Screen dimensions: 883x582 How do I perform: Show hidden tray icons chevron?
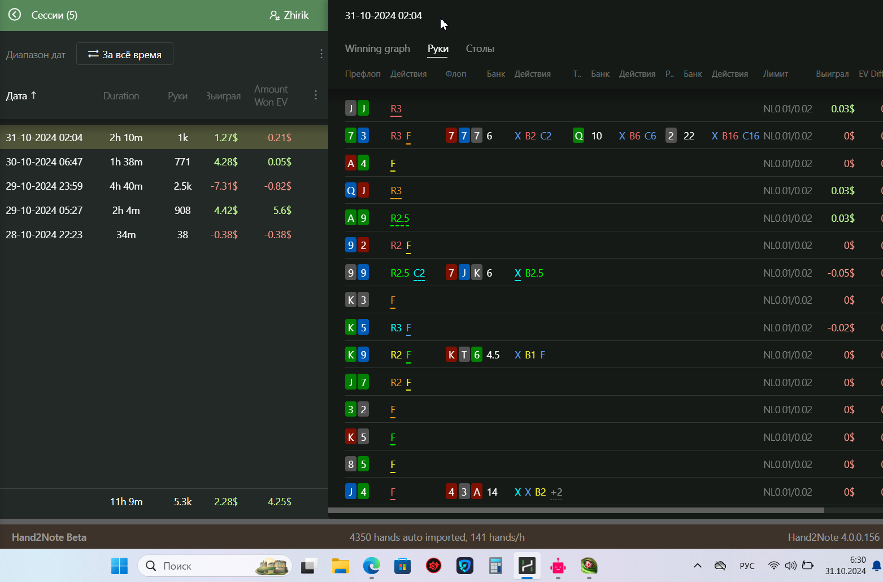click(x=697, y=566)
